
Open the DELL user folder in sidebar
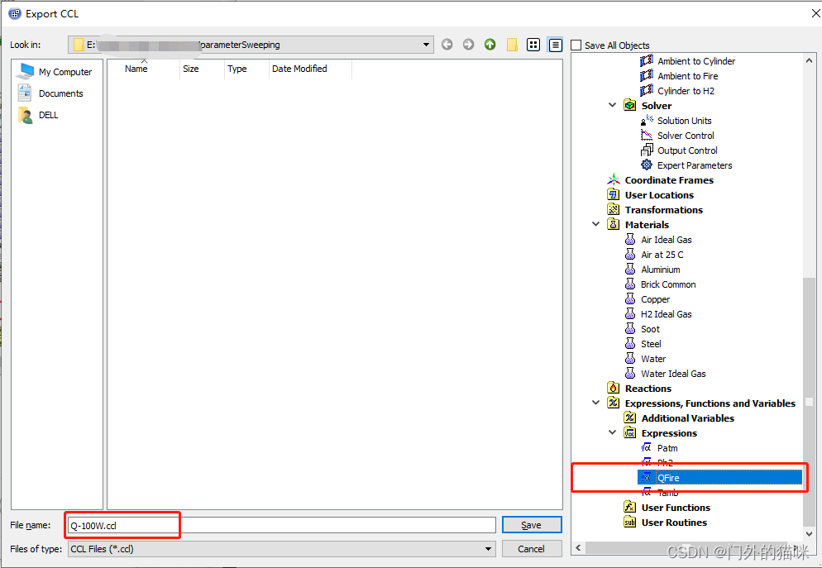tap(38, 115)
